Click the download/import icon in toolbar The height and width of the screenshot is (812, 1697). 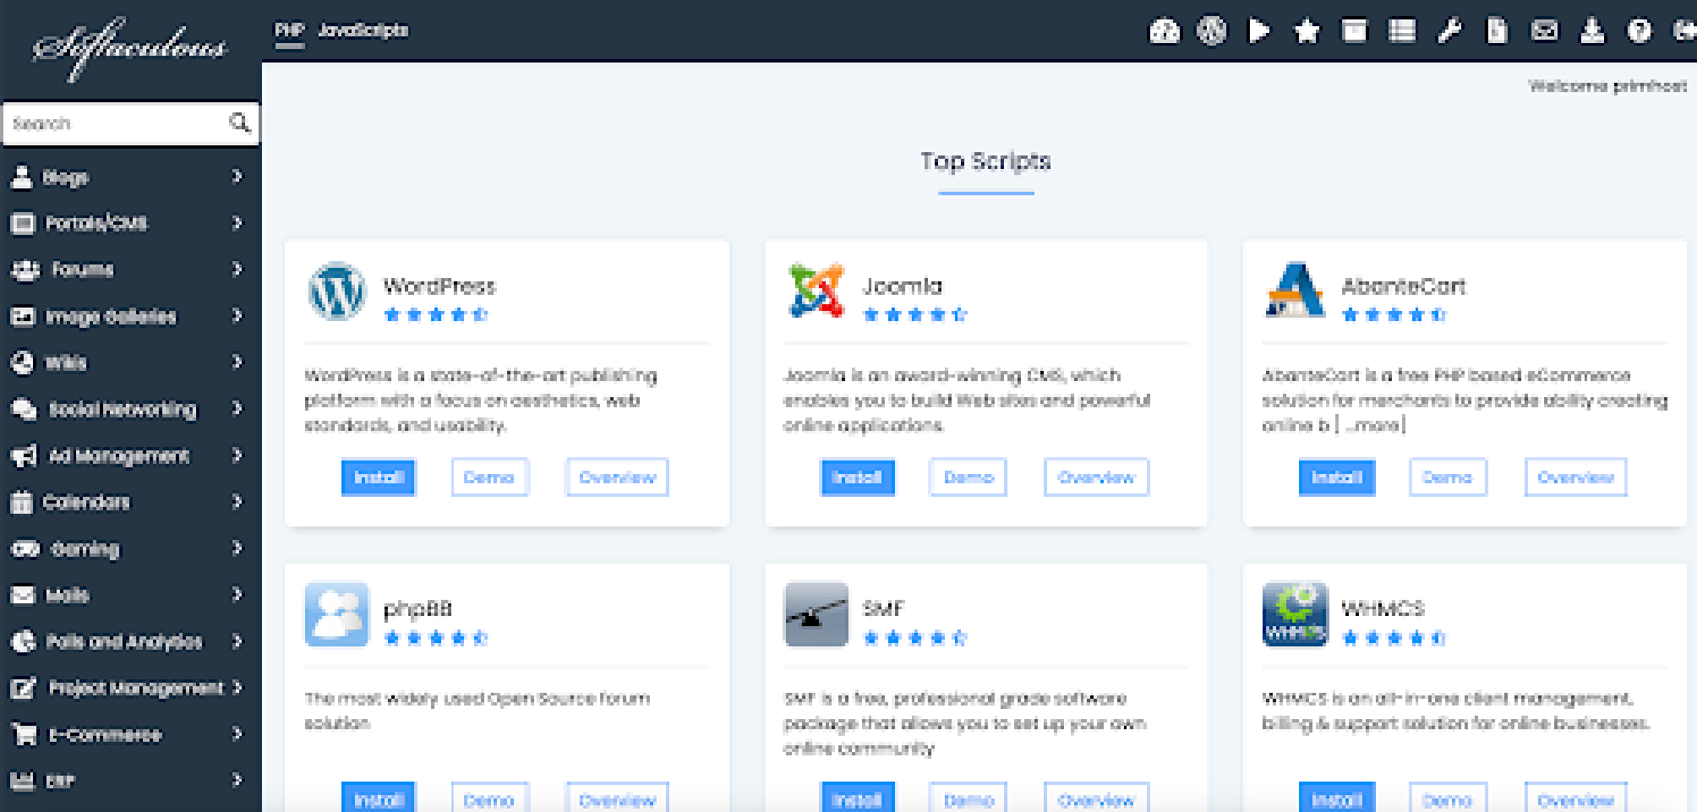coord(1592,32)
